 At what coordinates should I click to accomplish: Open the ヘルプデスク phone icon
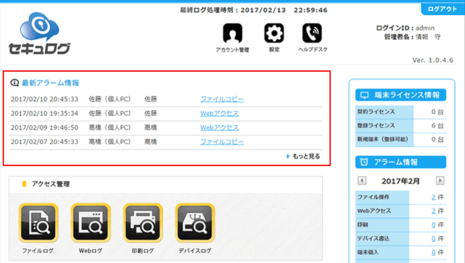(312, 33)
